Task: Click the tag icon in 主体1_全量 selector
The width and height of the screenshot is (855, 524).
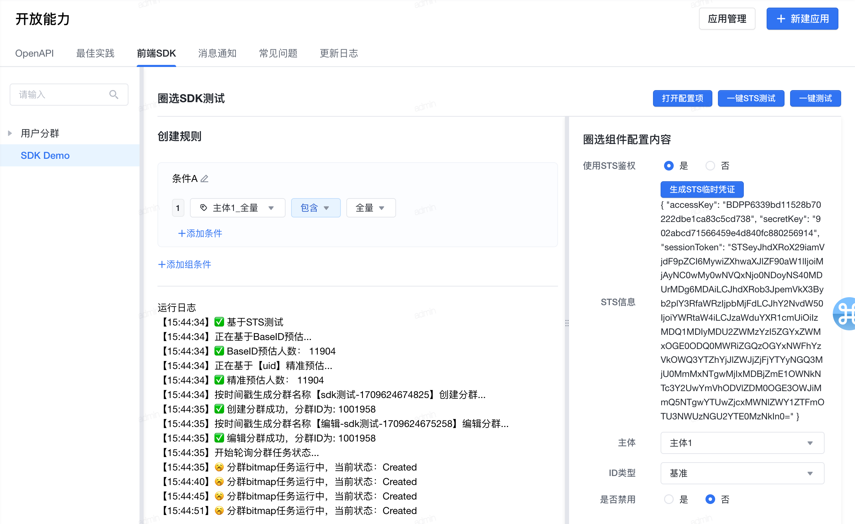Action: tap(203, 208)
